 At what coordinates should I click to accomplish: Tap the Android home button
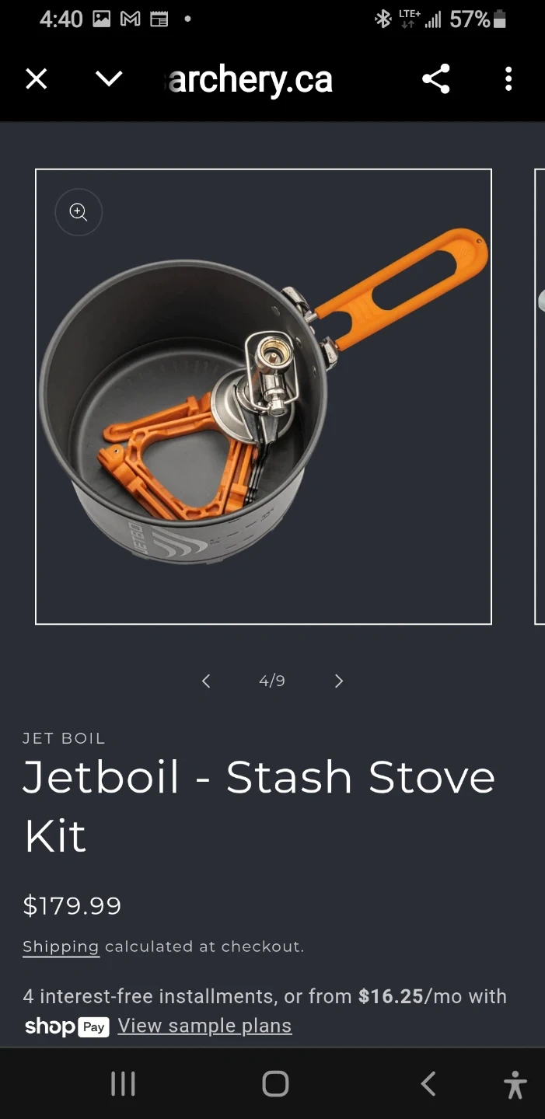click(x=275, y=1083)
